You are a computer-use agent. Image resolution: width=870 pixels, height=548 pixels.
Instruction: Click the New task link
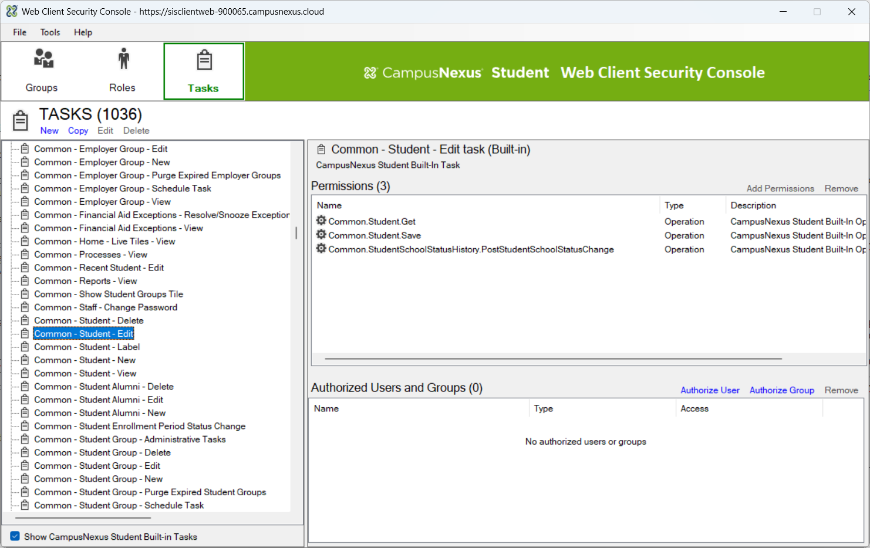49,130
